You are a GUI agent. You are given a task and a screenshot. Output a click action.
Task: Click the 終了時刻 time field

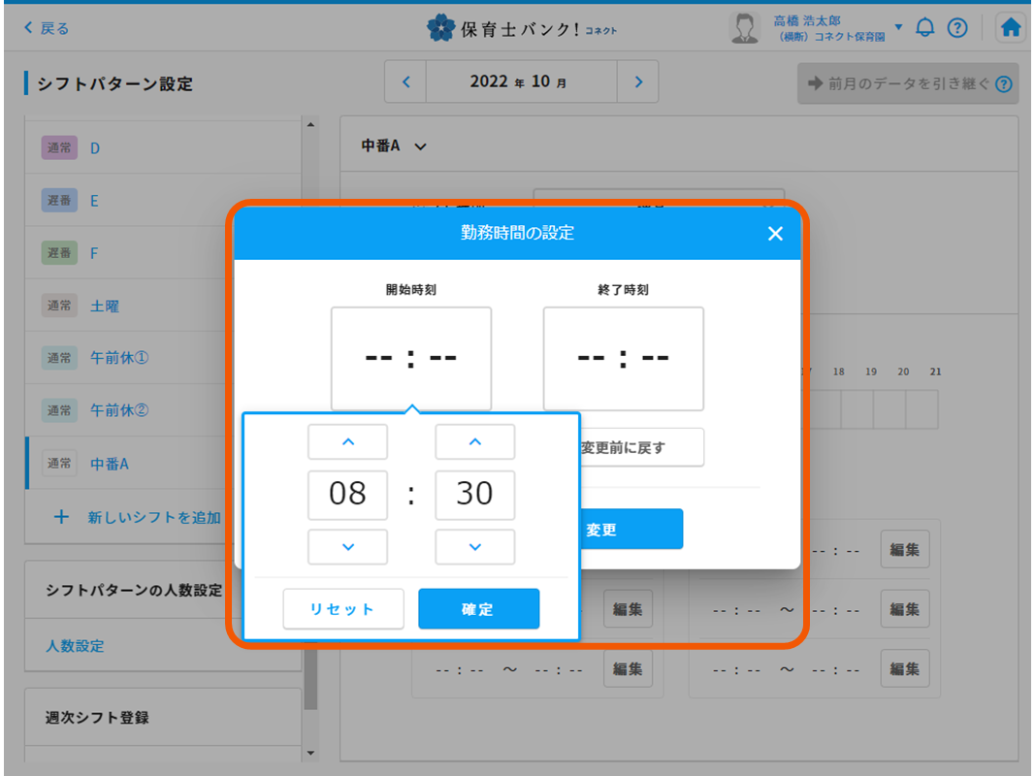point(623,358)
